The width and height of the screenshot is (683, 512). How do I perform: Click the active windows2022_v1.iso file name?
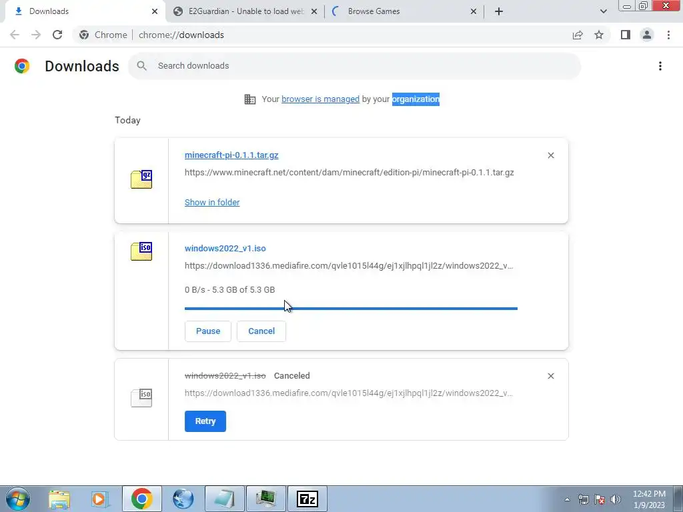pos(225,248)
